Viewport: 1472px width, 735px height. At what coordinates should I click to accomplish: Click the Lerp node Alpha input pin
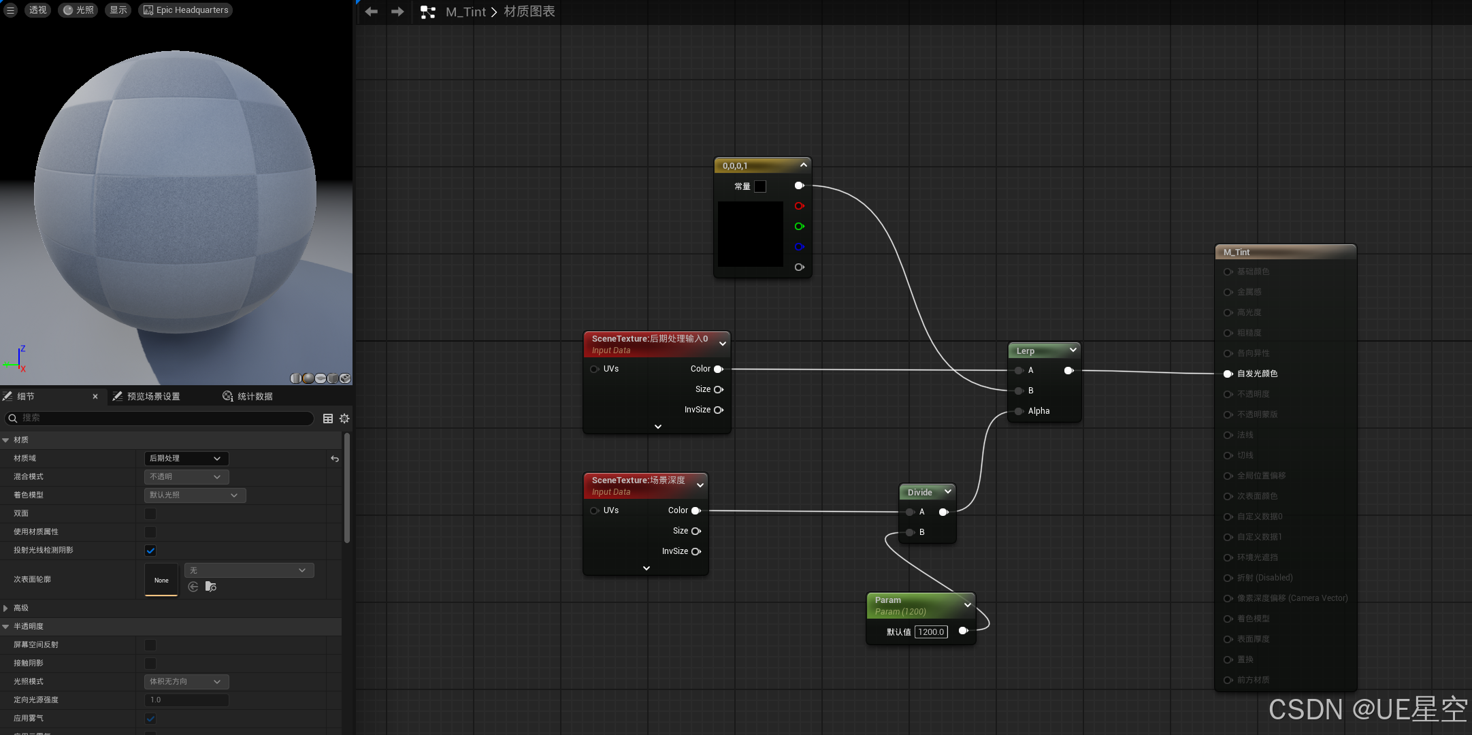(1019, 411)
